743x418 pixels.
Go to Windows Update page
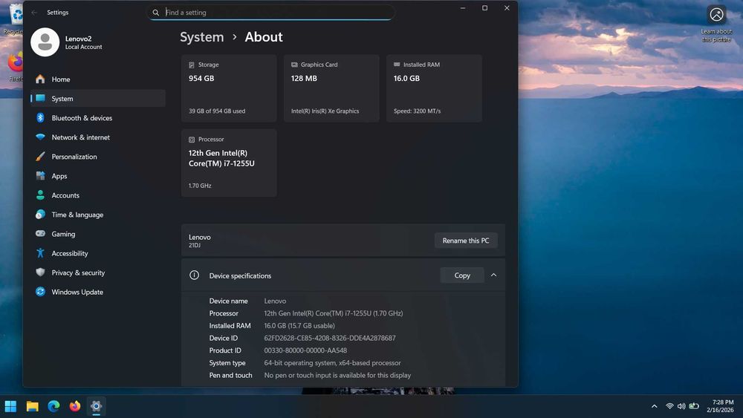pos(98,292)
